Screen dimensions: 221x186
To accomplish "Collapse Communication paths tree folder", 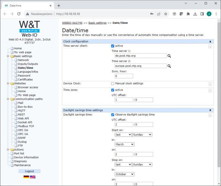I will point(8,99).
